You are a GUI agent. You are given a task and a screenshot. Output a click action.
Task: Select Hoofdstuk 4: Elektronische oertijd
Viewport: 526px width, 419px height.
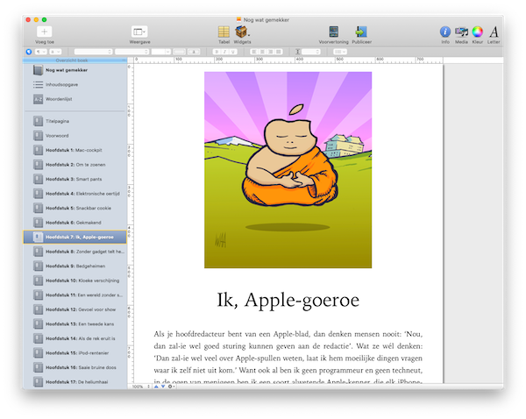pos(75,194)
